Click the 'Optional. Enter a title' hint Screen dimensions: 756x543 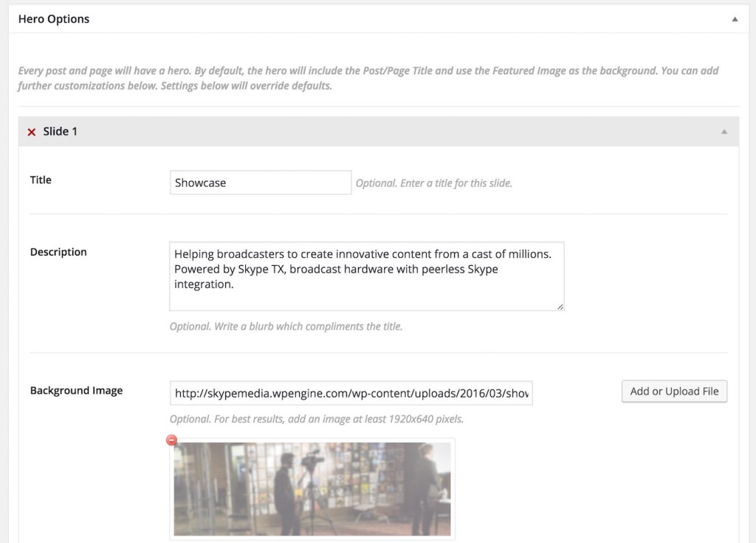click(434, 183)
